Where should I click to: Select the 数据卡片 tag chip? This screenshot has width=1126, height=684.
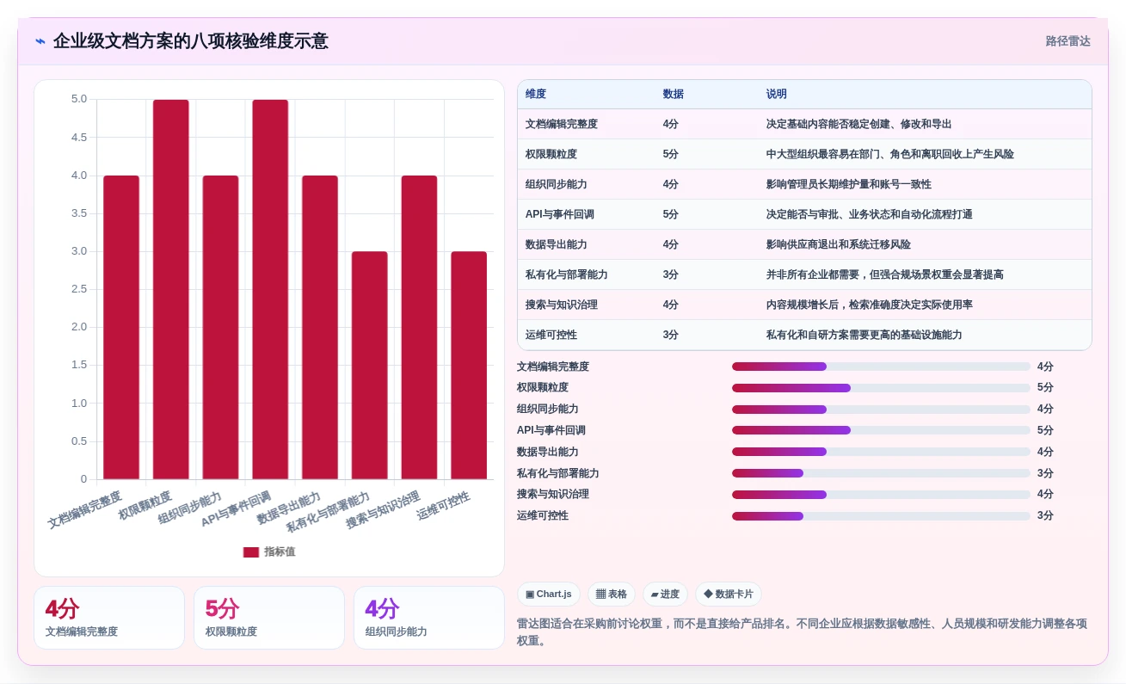(x=728, y=595)
